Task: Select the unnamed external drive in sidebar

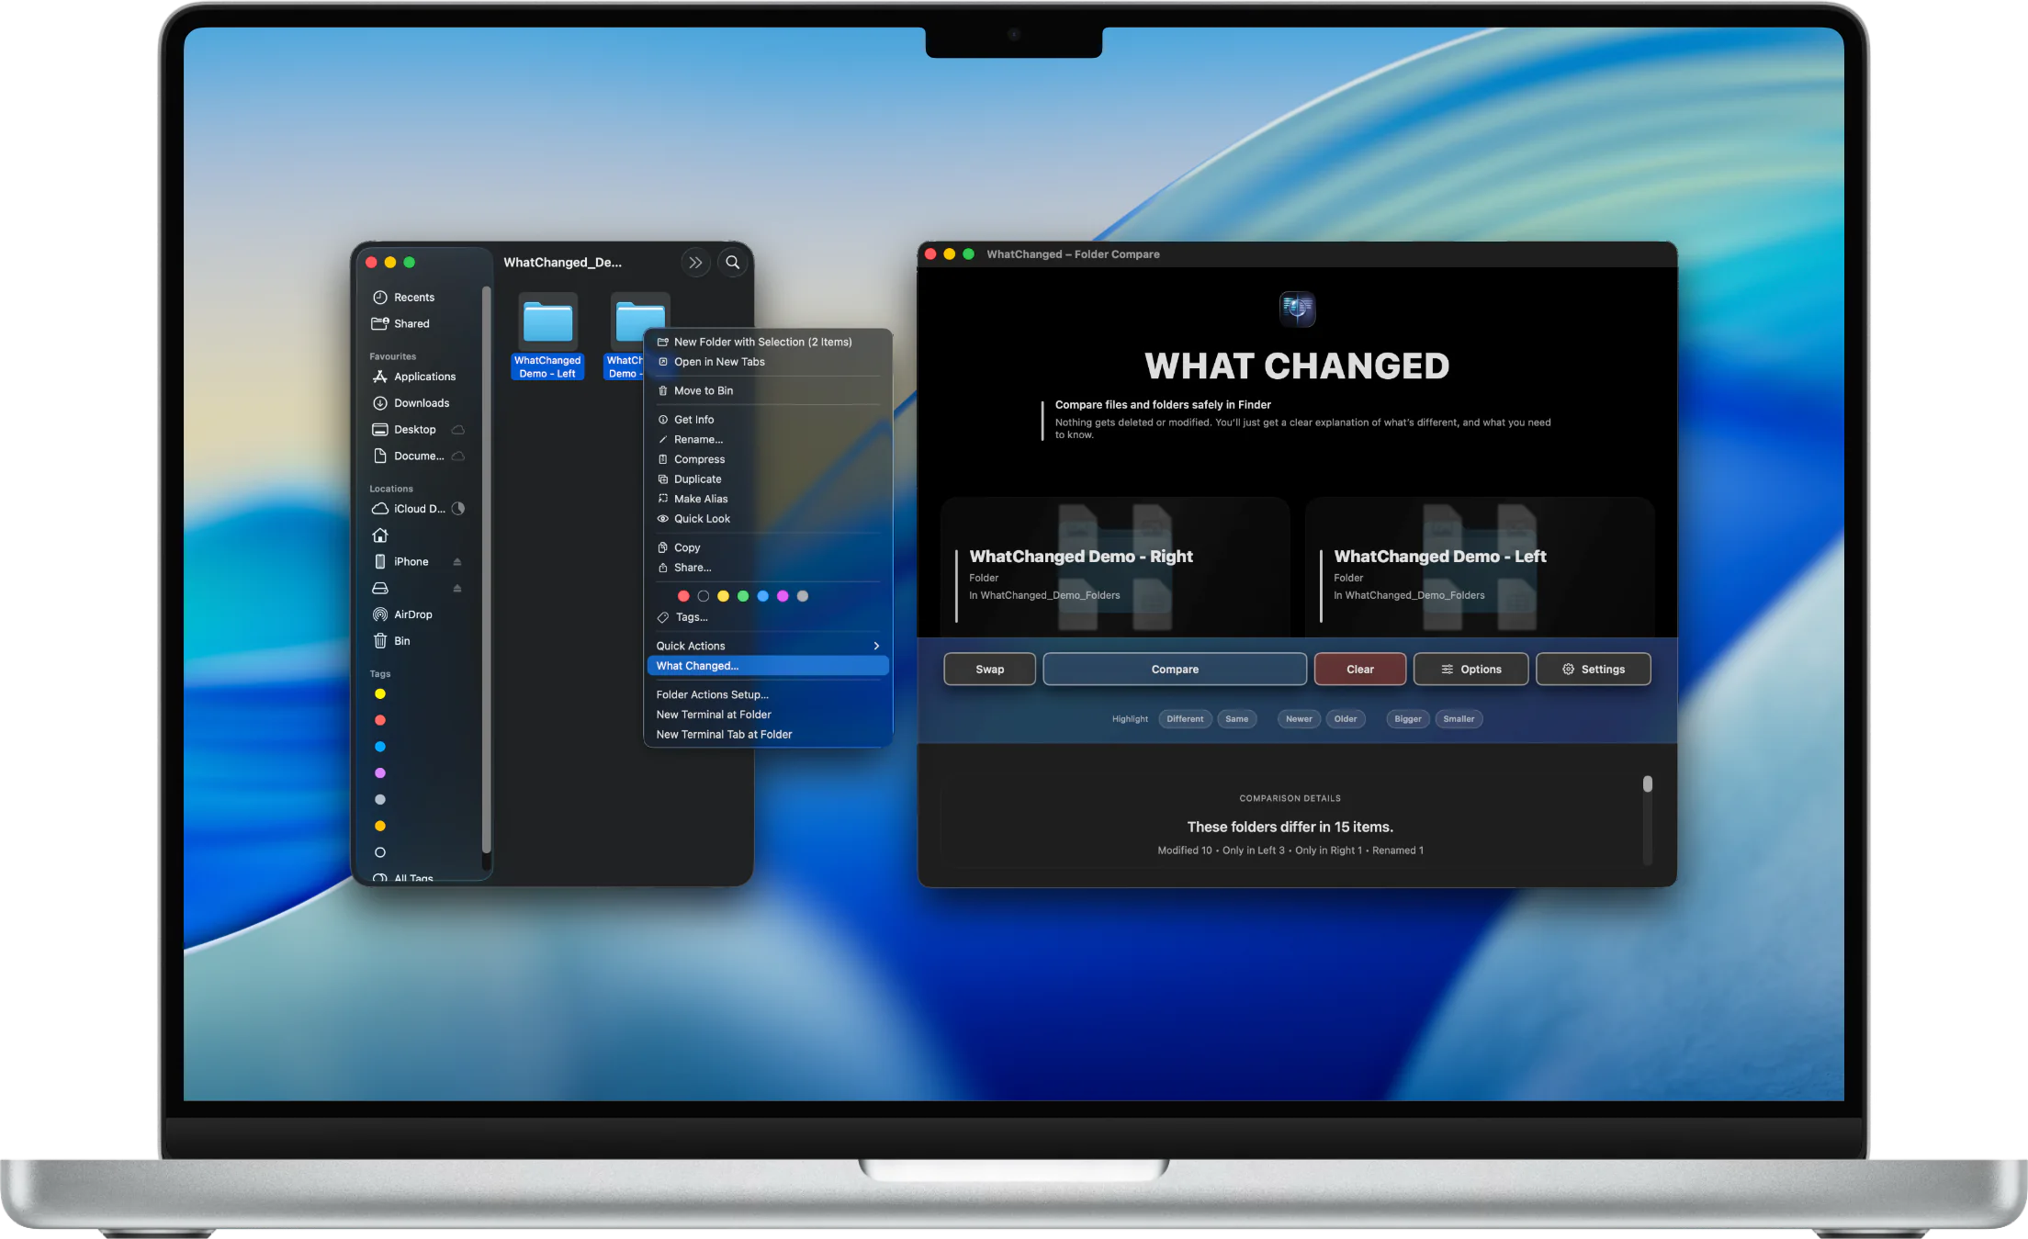Action: pos(380,589)
